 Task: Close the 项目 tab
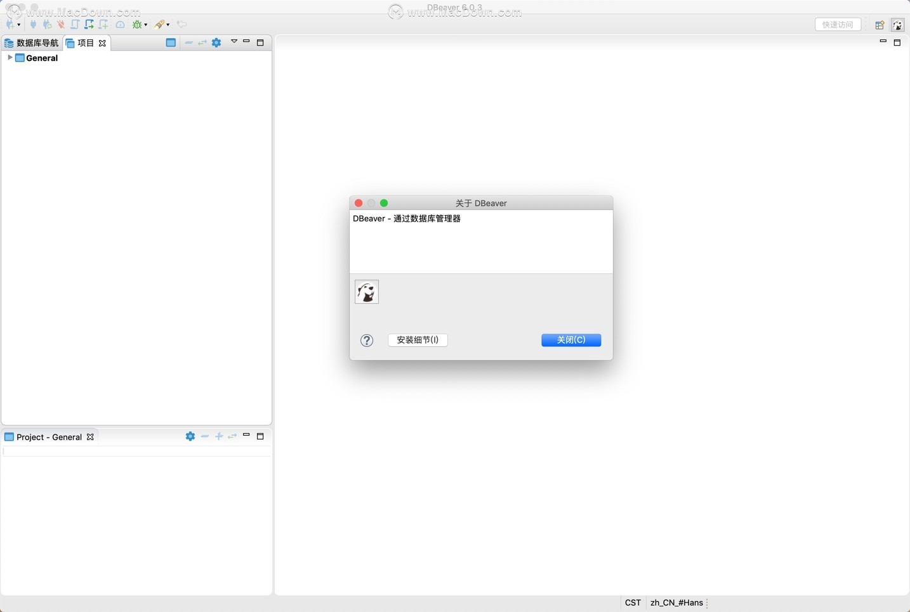tap(102, 43)
